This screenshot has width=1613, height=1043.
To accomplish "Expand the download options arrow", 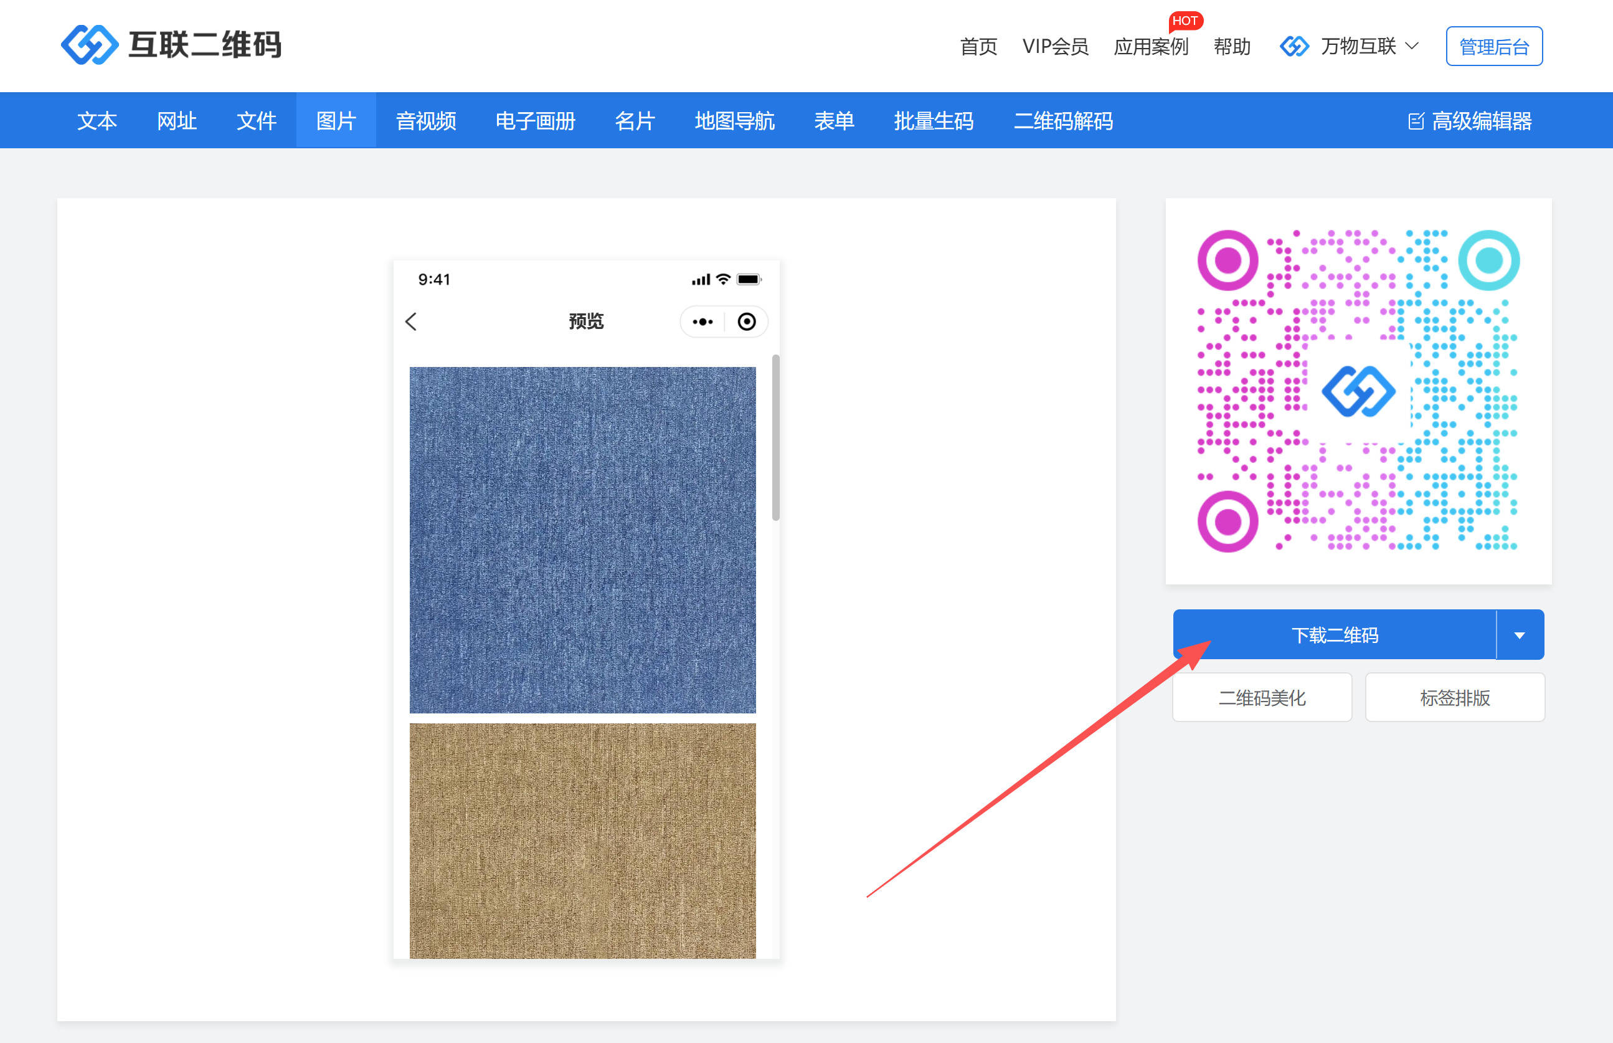I will pos(1520,636).
